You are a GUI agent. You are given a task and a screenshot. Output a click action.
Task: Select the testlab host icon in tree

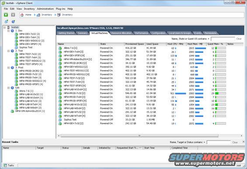[8, 27]
